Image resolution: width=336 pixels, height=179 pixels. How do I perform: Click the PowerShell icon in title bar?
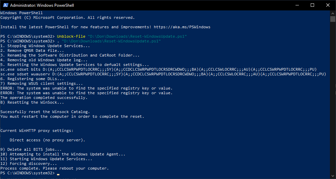point(6,5)
